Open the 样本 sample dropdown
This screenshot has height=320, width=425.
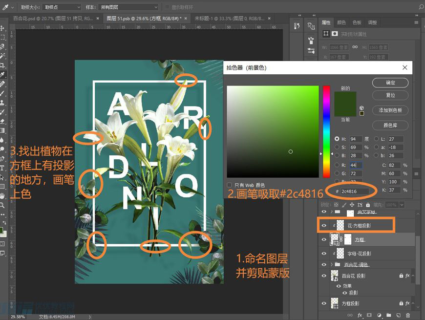(x=128, y=7)
